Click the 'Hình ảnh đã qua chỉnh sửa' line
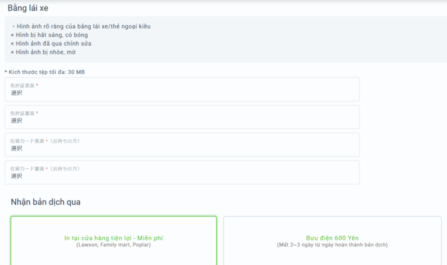Viewport: 447px width, 265px height. coord(50,44)
